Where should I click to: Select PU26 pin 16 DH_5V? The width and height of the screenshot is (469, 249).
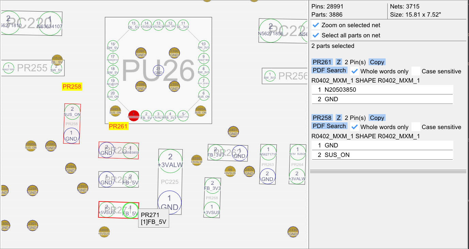tap(113, 46)
